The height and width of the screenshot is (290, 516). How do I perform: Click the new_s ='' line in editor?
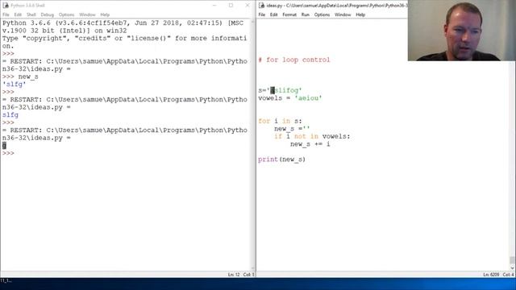tap(292, 129)
